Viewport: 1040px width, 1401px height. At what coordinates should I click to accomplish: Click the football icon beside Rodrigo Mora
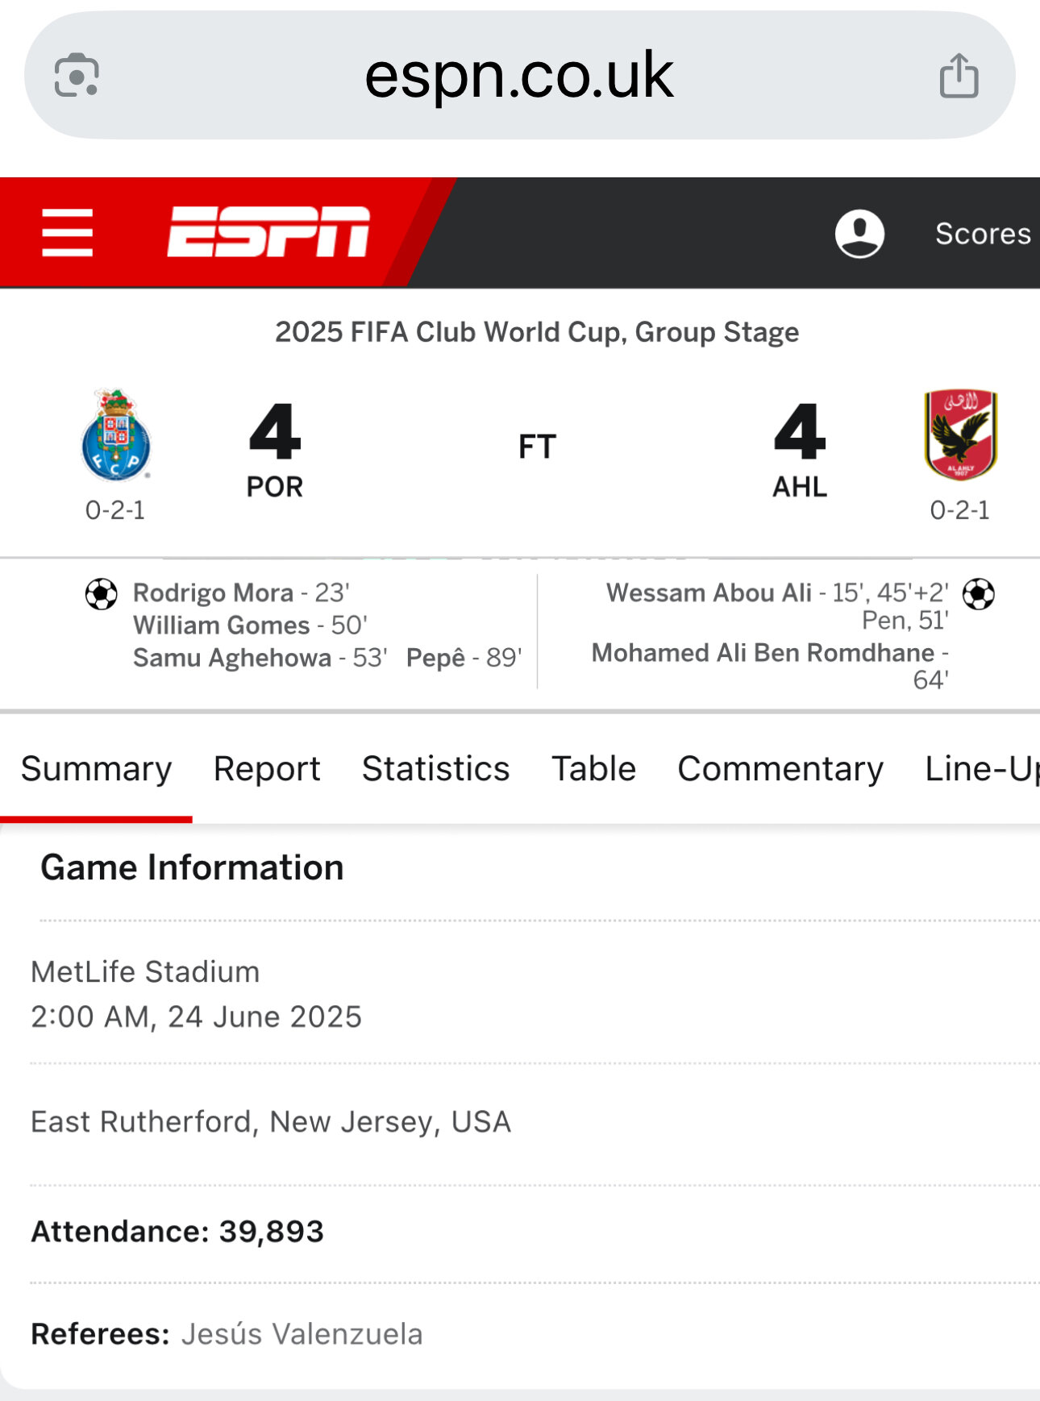tap(102, 594)
